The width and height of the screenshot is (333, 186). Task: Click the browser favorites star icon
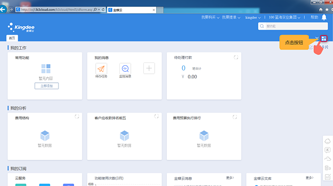pos(327,10)
